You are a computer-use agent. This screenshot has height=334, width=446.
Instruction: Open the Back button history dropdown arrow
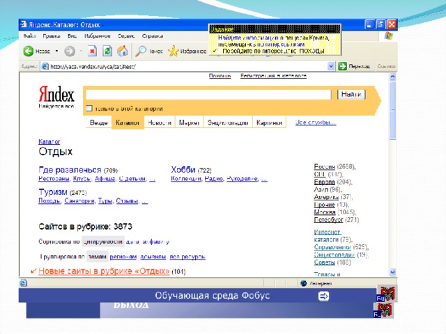(x=56, y=51)
